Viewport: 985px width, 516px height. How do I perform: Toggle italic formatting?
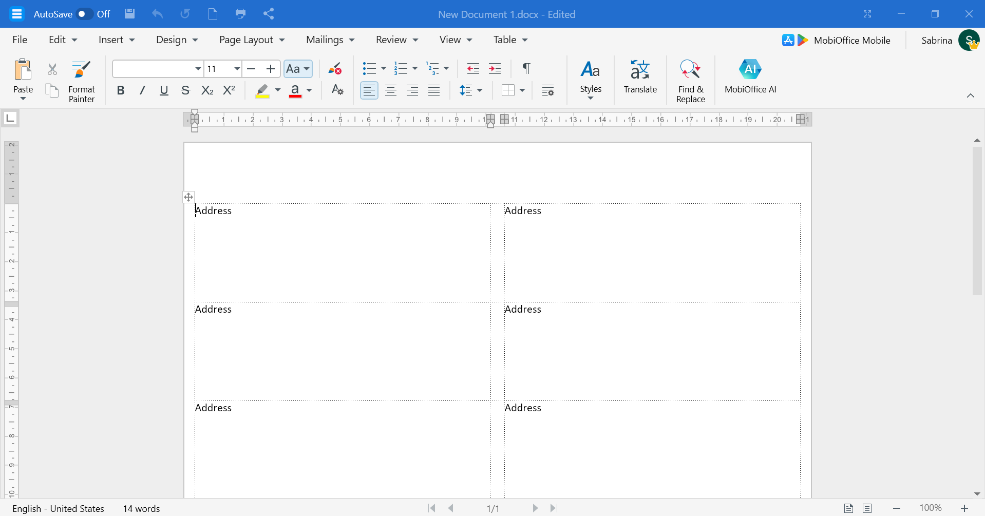tap(142, 90)
